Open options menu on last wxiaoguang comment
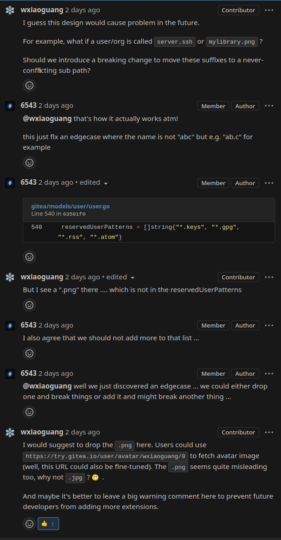This screenshot has height=540, width=281. click(x=269, y=432)
